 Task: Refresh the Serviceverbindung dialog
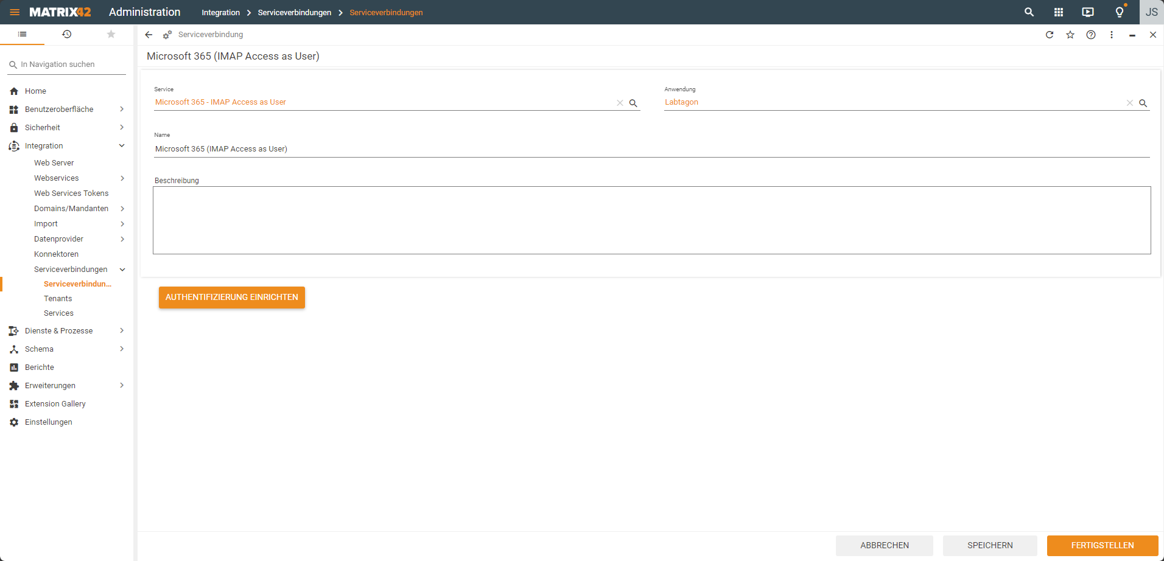tap(1050, 35)
